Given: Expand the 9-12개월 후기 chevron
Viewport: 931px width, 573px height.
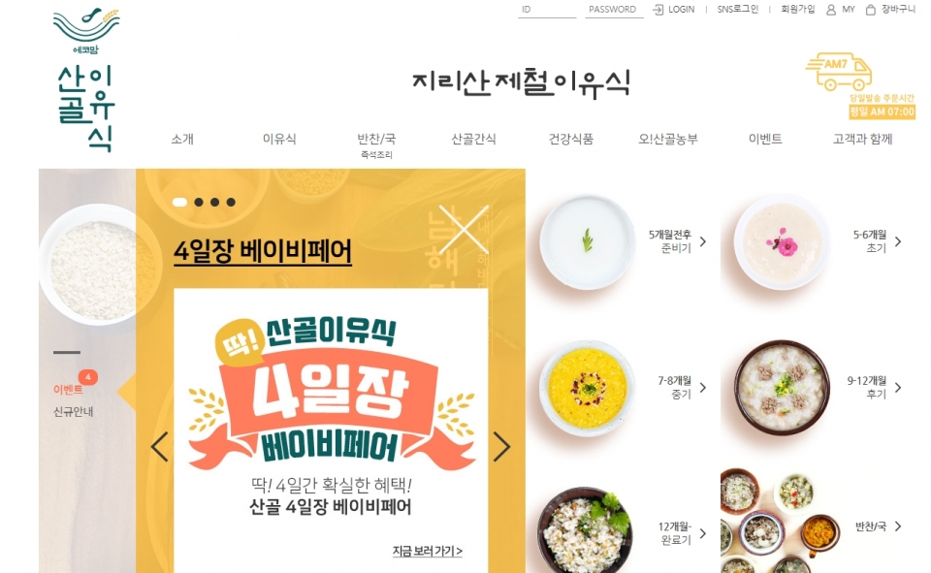Looking at the screenshot, I should pyautogui.click(x=898, y=388).
